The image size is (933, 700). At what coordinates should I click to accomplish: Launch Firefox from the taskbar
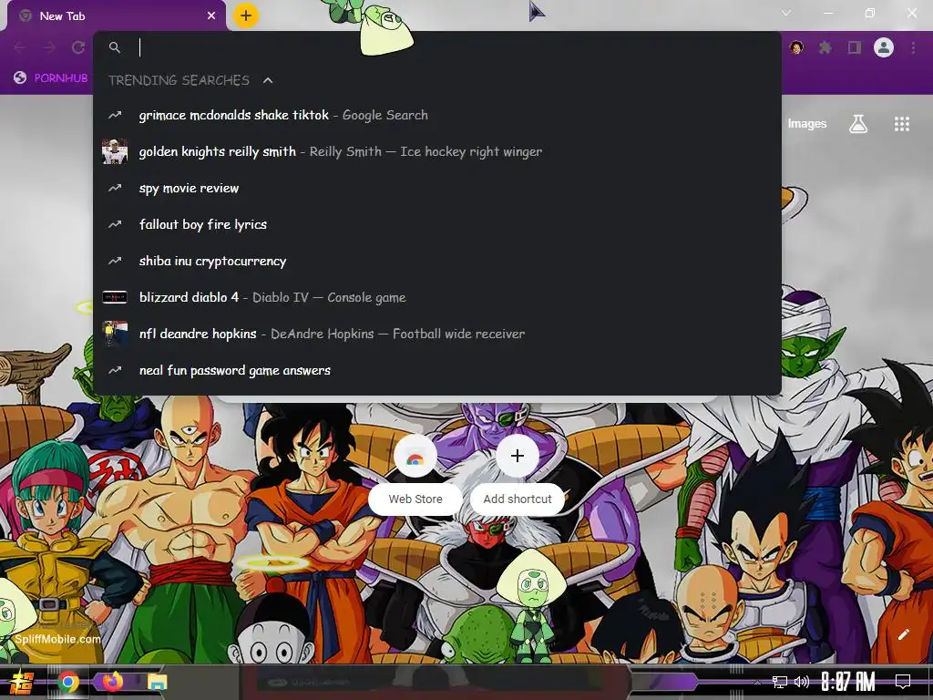coord(113,682)
